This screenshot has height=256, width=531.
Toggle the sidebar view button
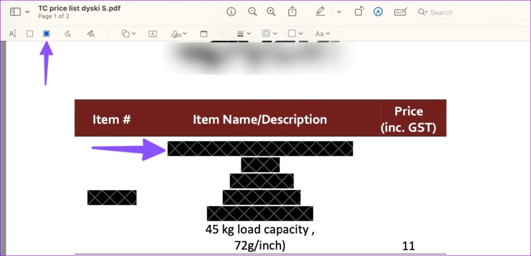pos(16,12)
